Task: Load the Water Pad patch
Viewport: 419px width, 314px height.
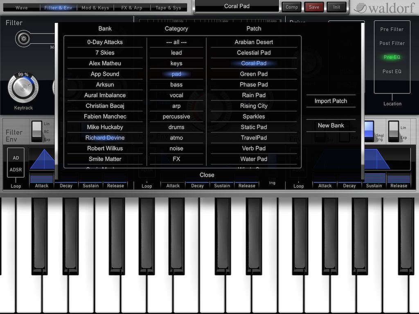Action: pos(254,159)
